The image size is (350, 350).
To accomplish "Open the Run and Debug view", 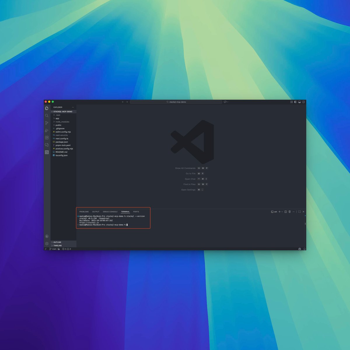I will pyautogui.click(x=47, y=130).
